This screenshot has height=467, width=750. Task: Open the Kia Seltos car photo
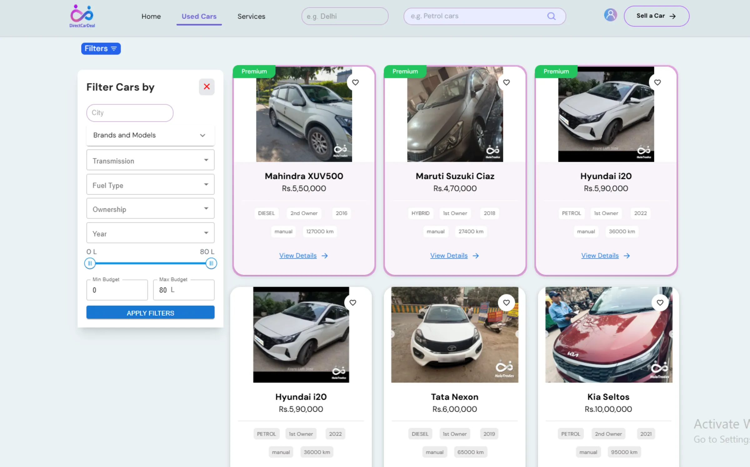[x=609, y=335]
